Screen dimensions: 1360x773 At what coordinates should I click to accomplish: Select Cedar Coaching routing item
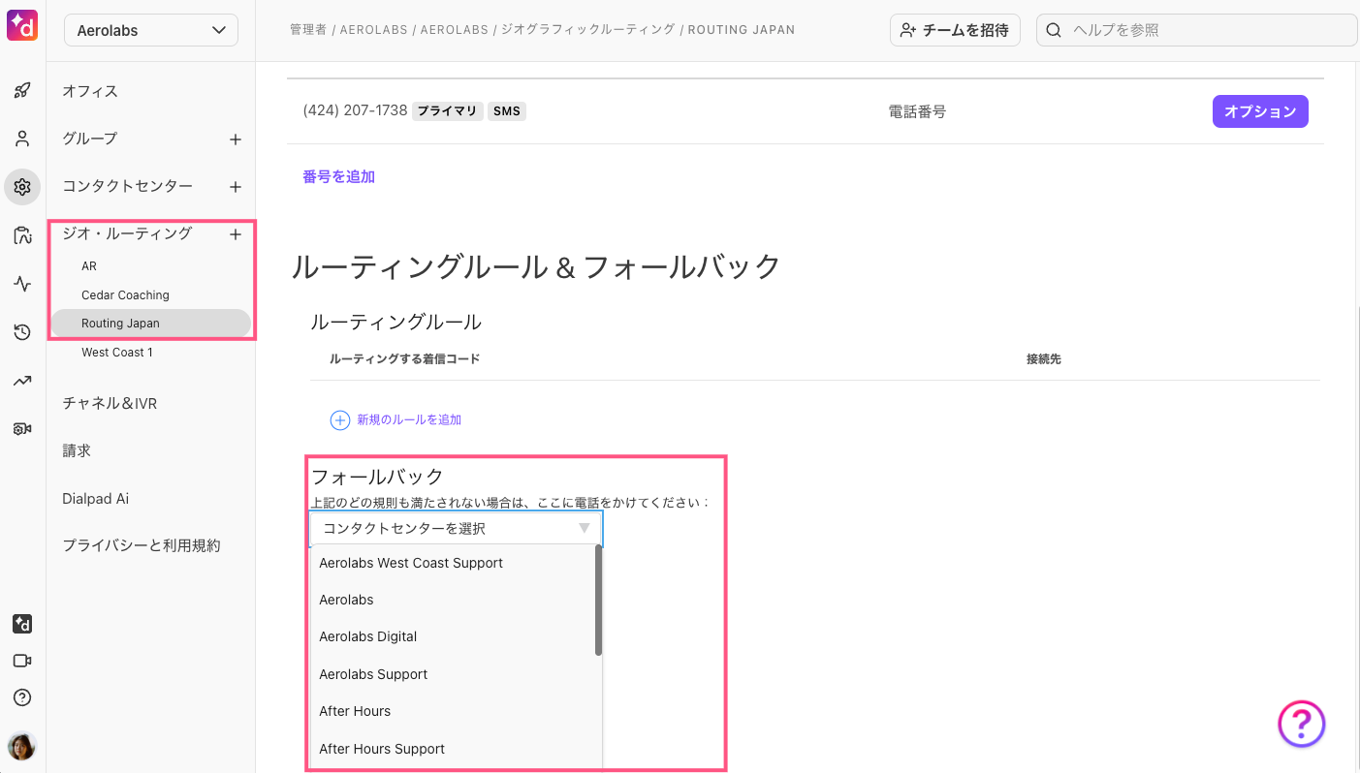(x=125, y=294)
